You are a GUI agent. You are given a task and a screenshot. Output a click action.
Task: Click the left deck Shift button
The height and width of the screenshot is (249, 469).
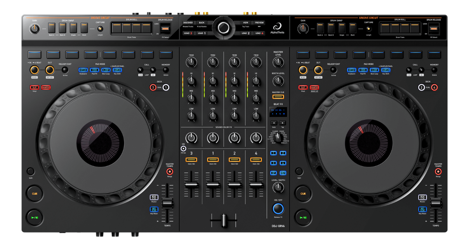point(30,171)
